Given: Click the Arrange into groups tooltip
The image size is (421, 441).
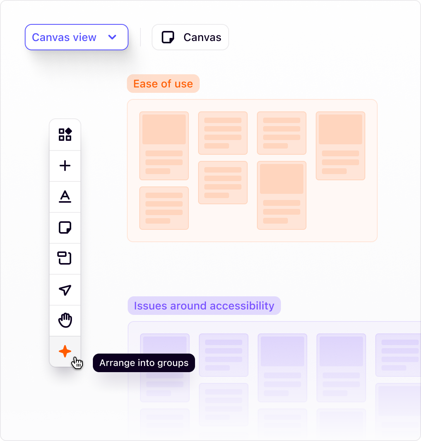Looking at the screenshot, I should [x=144, y=363].
